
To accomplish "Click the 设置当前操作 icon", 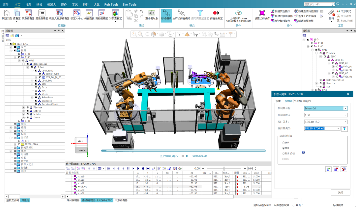I will point(262,14).
